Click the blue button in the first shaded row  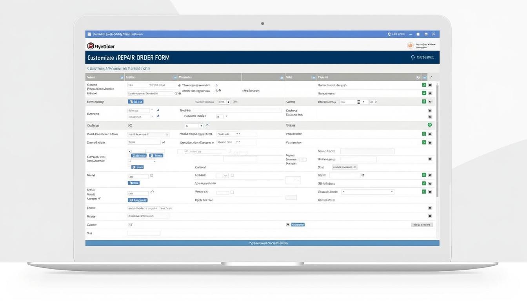[136, 102]
